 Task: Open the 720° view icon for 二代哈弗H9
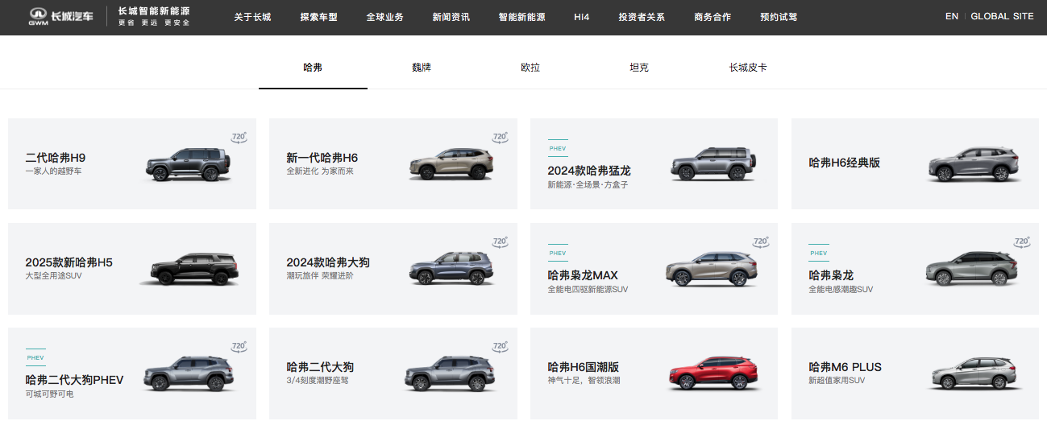[239, 137]
